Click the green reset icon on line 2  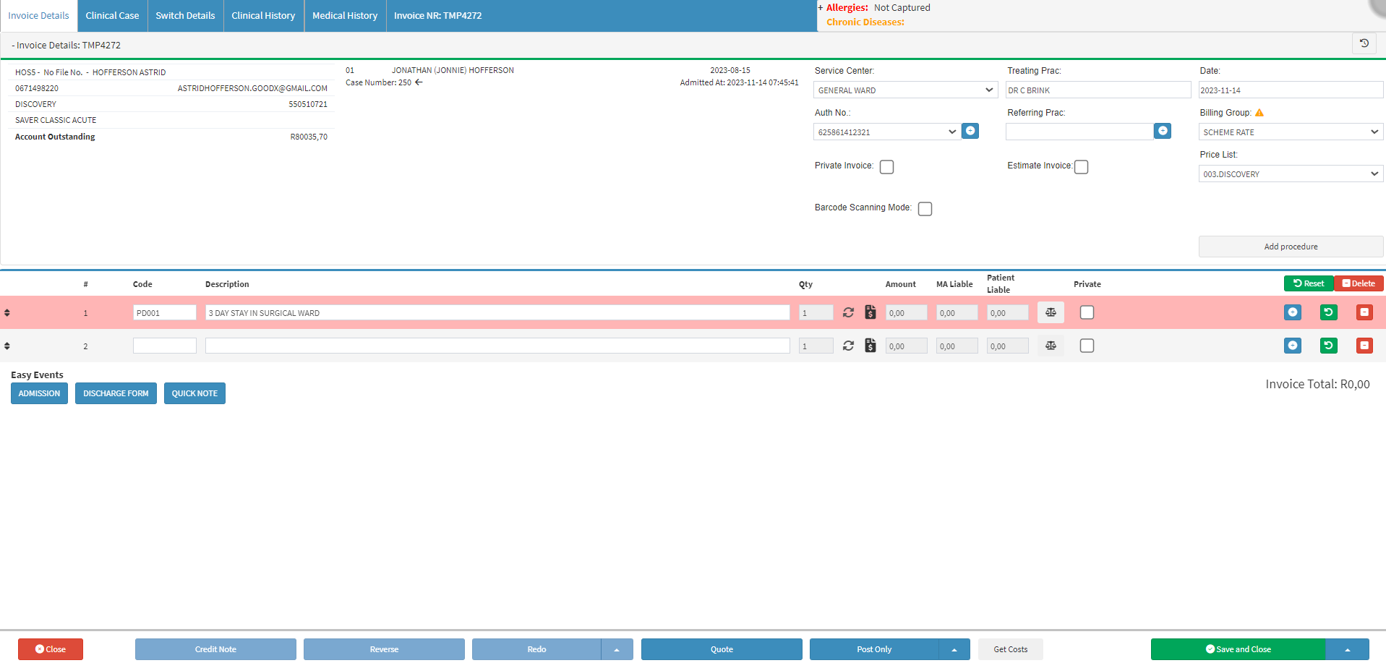click(x=1328, y=346)
